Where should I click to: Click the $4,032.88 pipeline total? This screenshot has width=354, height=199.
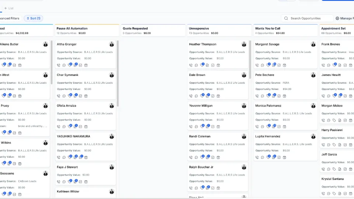(22, 33)
